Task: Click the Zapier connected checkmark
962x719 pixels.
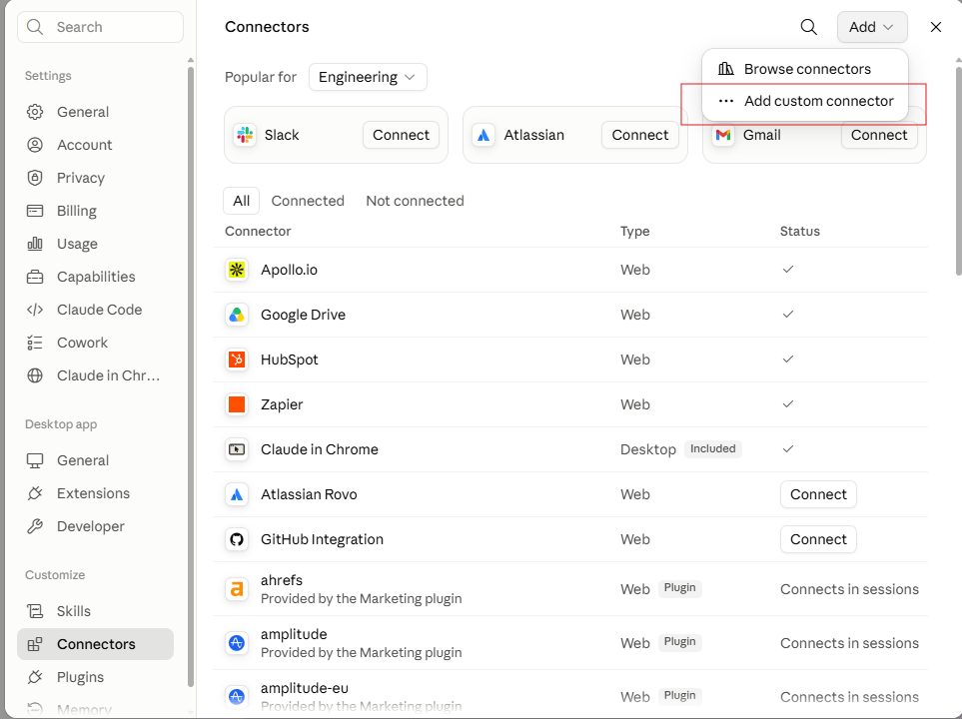Action: click(788, 404)
